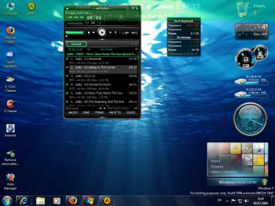The width and height of the screenshot is (275, 206).
Task: Toggle repeat mode in AIMP
Action: click(87, 23)
